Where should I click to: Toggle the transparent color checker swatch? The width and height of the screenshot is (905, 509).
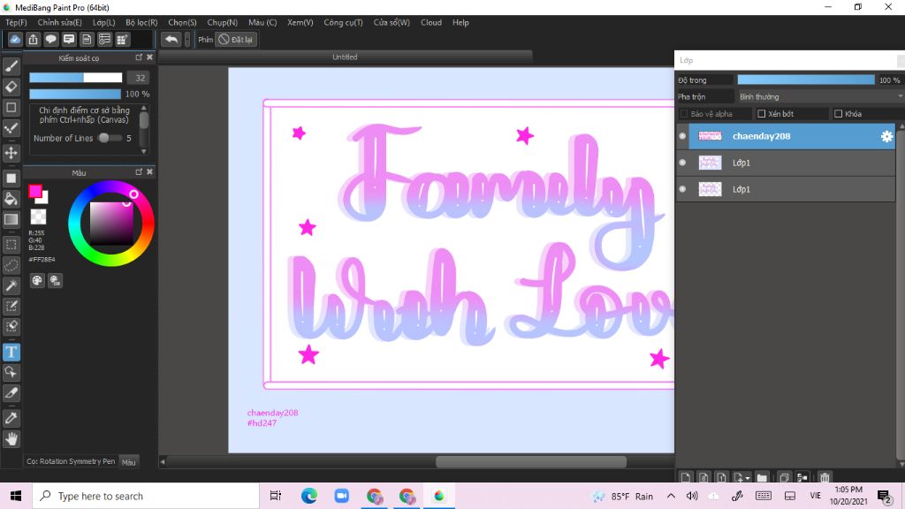point(38,217)
